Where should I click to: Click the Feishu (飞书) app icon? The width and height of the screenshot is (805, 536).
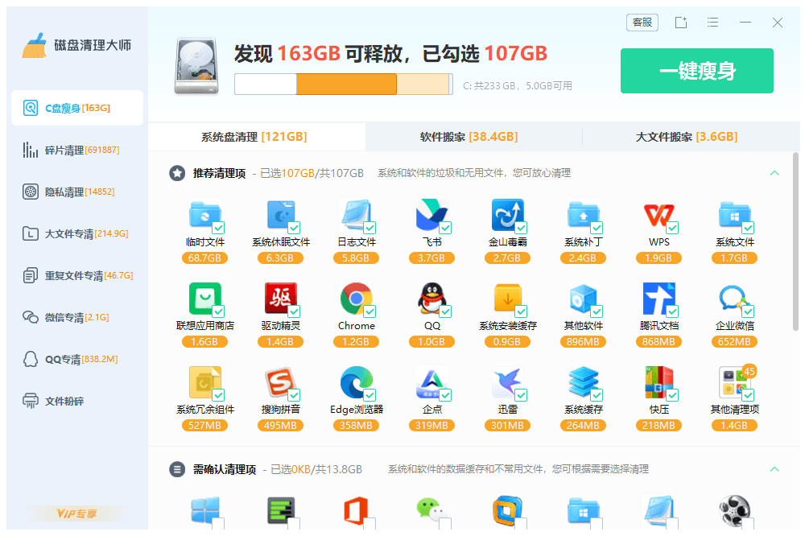coord(431,216)
